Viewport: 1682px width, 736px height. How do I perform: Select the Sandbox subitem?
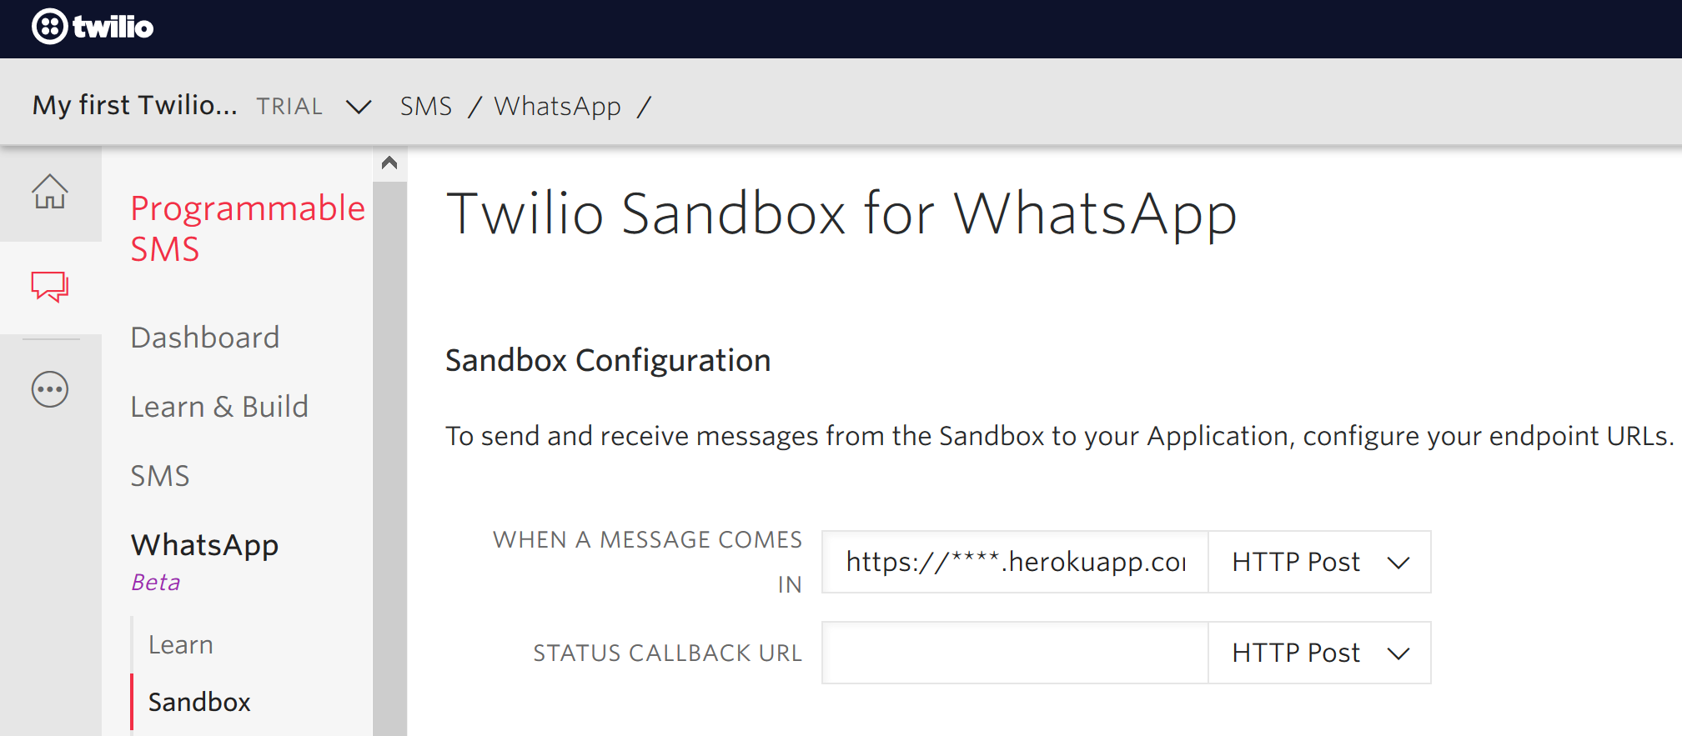[x=199, y=703]
